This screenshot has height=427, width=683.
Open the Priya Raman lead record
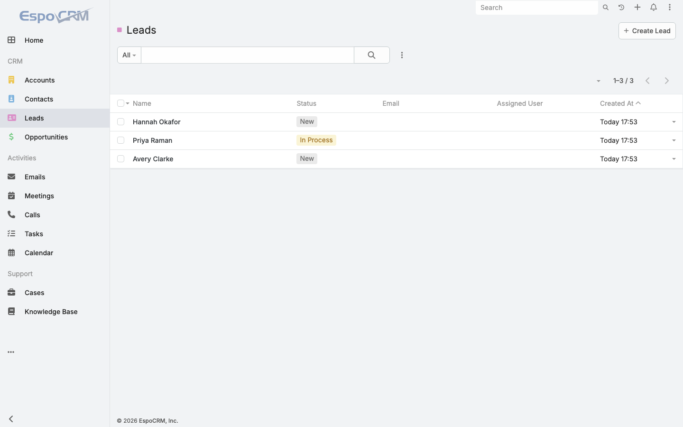tap(152, 140)
